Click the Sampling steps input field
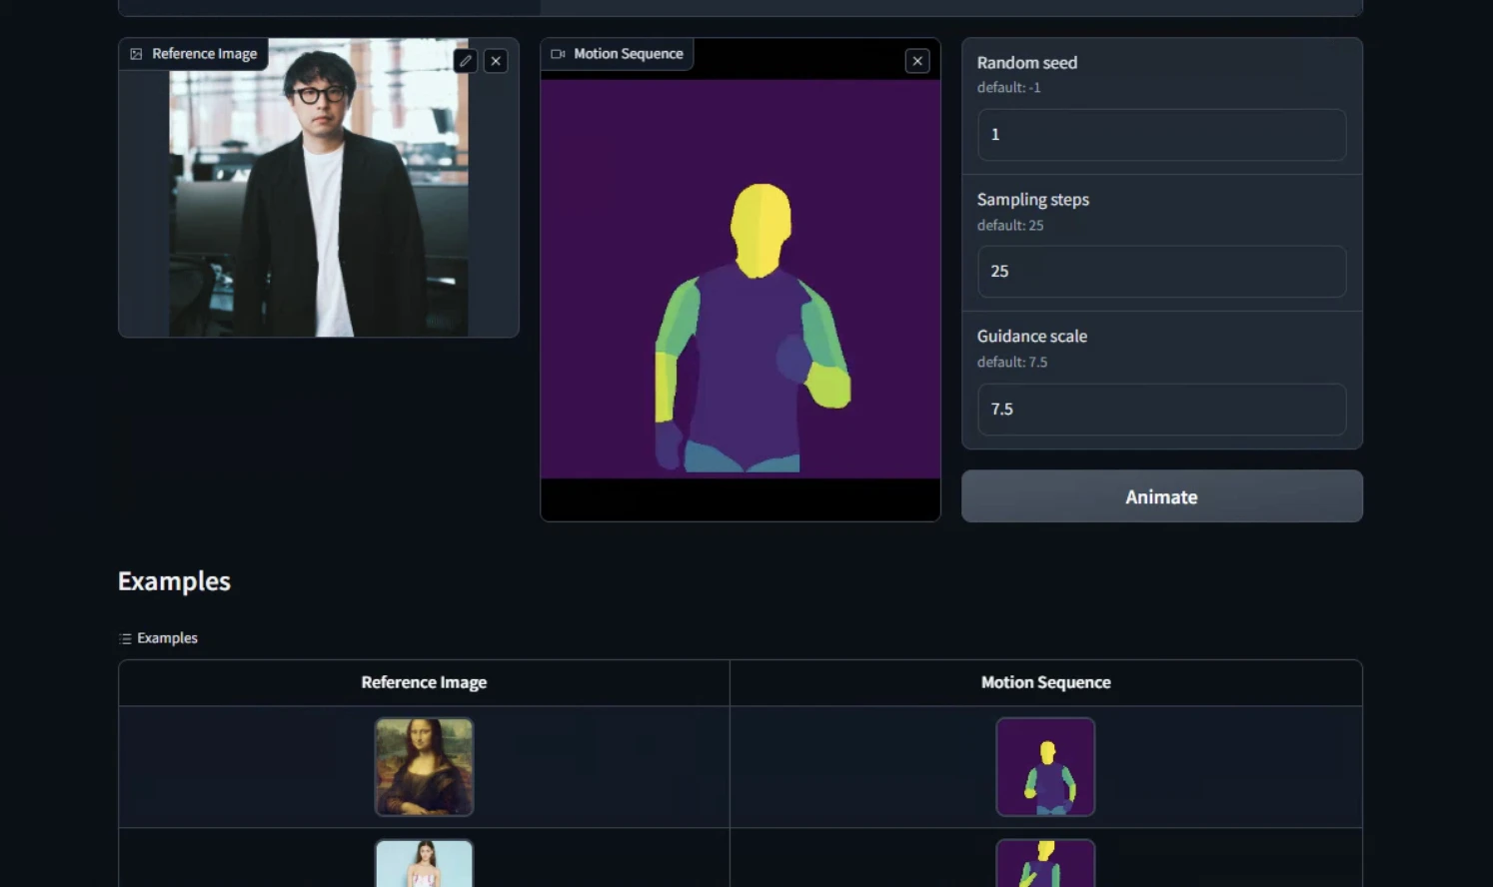1493x887 pixels. [x=1161, y=272]
